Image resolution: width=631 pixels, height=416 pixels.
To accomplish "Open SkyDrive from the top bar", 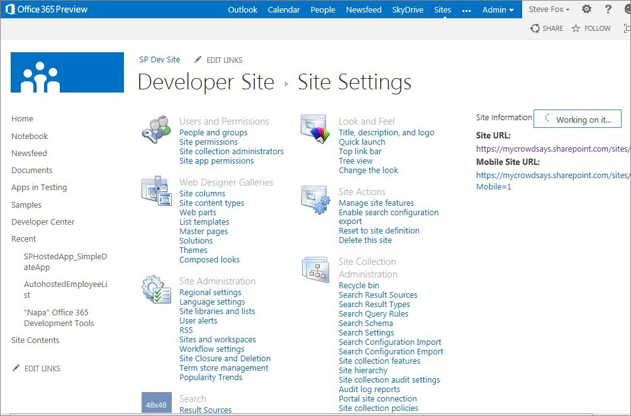I will [x=408, y=9].
